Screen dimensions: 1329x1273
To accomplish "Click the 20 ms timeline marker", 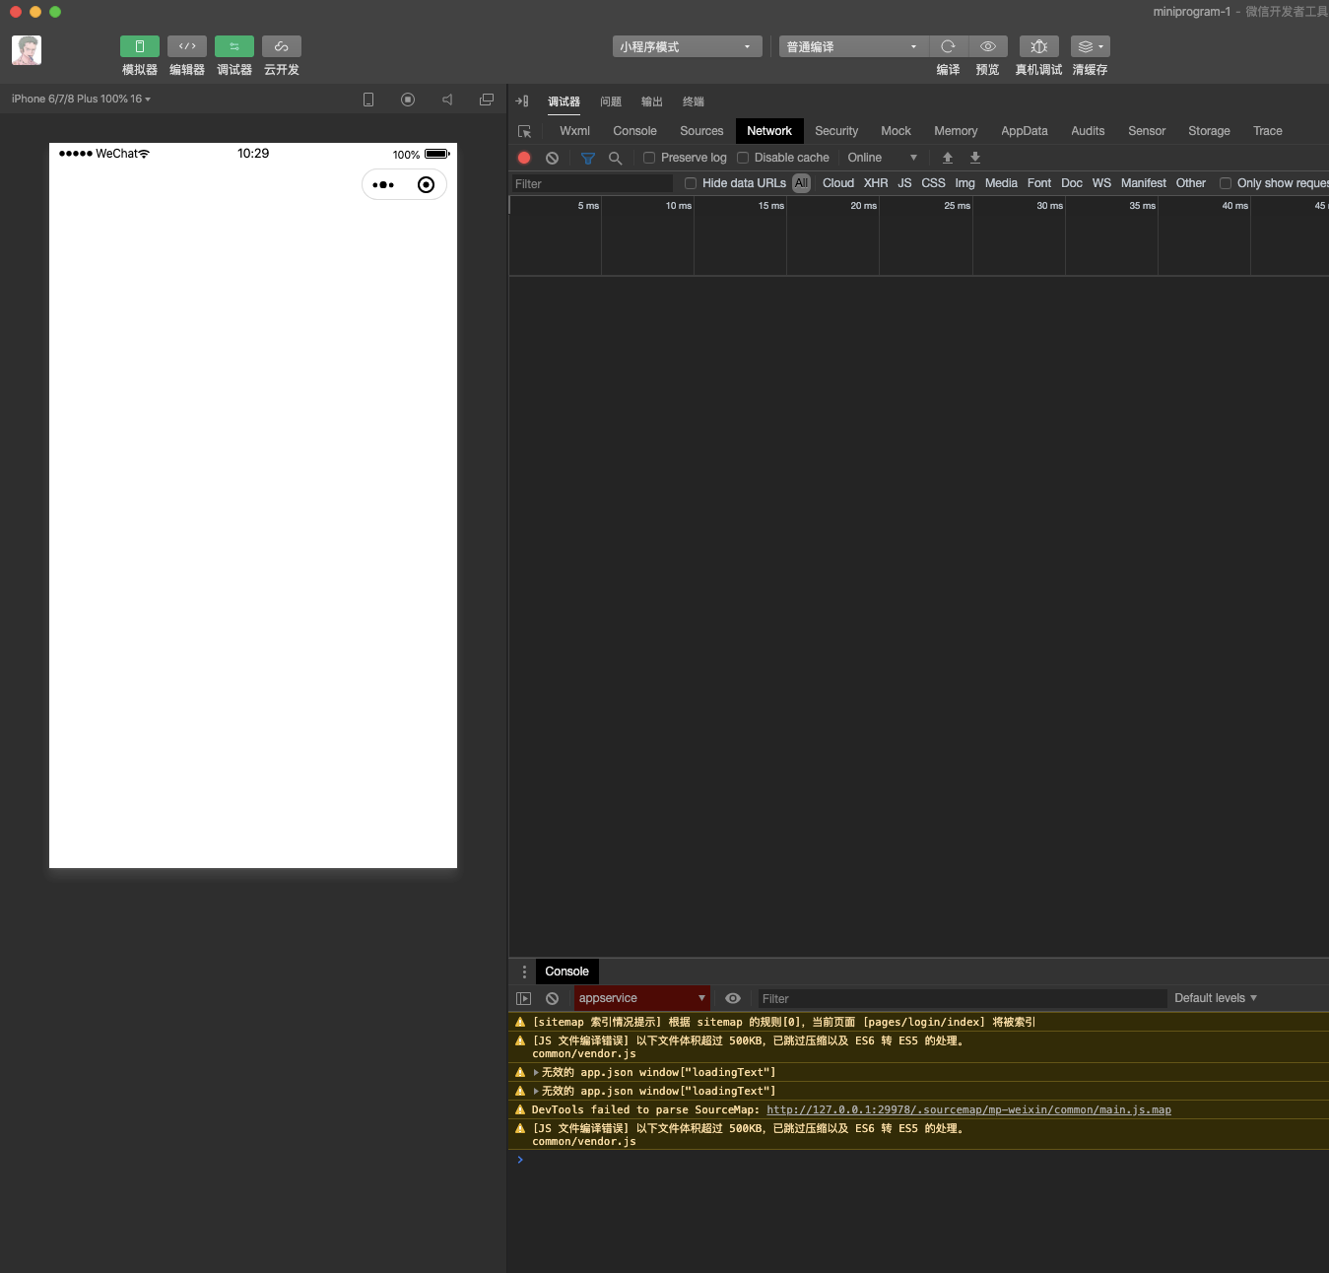I will point(863,206).
